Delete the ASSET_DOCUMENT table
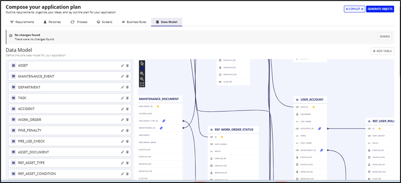The width and height of the screenshot is (401, 183). click(127, 152)
